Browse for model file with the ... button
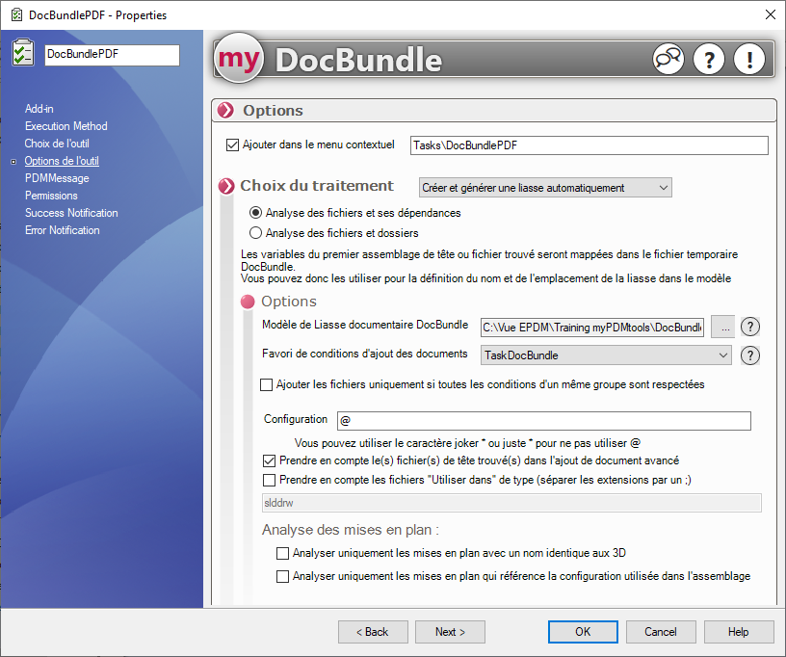 722,327
